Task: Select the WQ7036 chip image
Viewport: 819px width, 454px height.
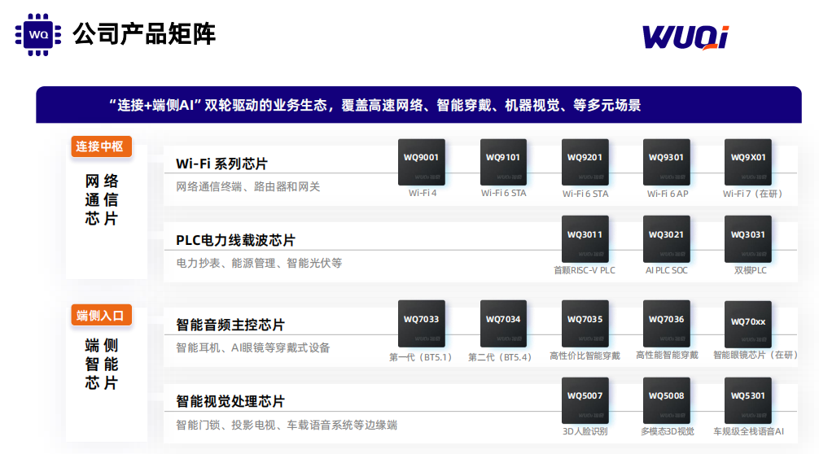Action: [x=667, y=324]
